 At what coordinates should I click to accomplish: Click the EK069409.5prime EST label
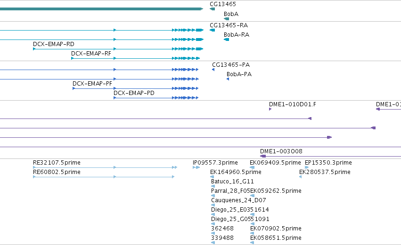click(x=275, y=163)
